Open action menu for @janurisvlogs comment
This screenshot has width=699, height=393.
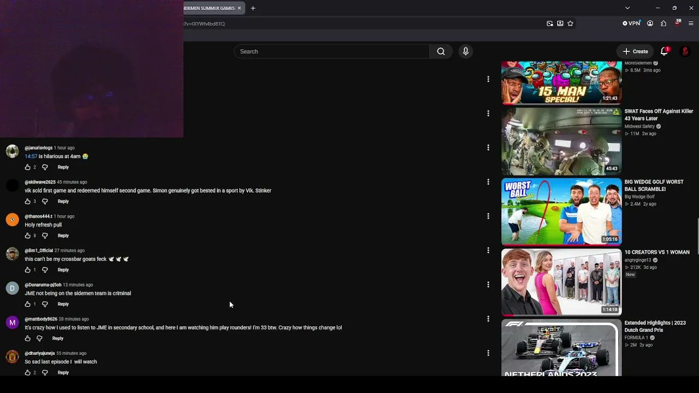coord(488,147)
